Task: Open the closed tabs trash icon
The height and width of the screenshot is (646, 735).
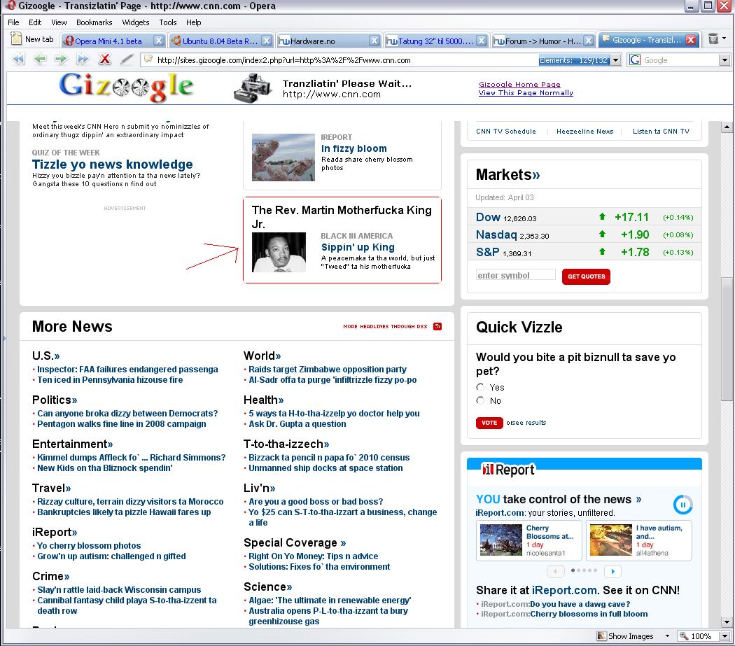Action: [713, 39]
